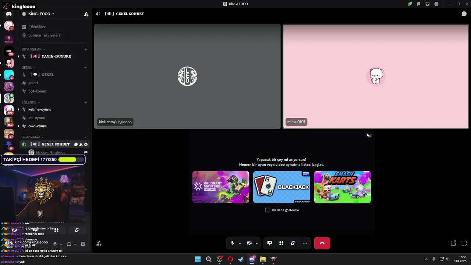Collapse the Sesli Sohbet category
This screenshot has width=471, height=265.
(33, 137)
